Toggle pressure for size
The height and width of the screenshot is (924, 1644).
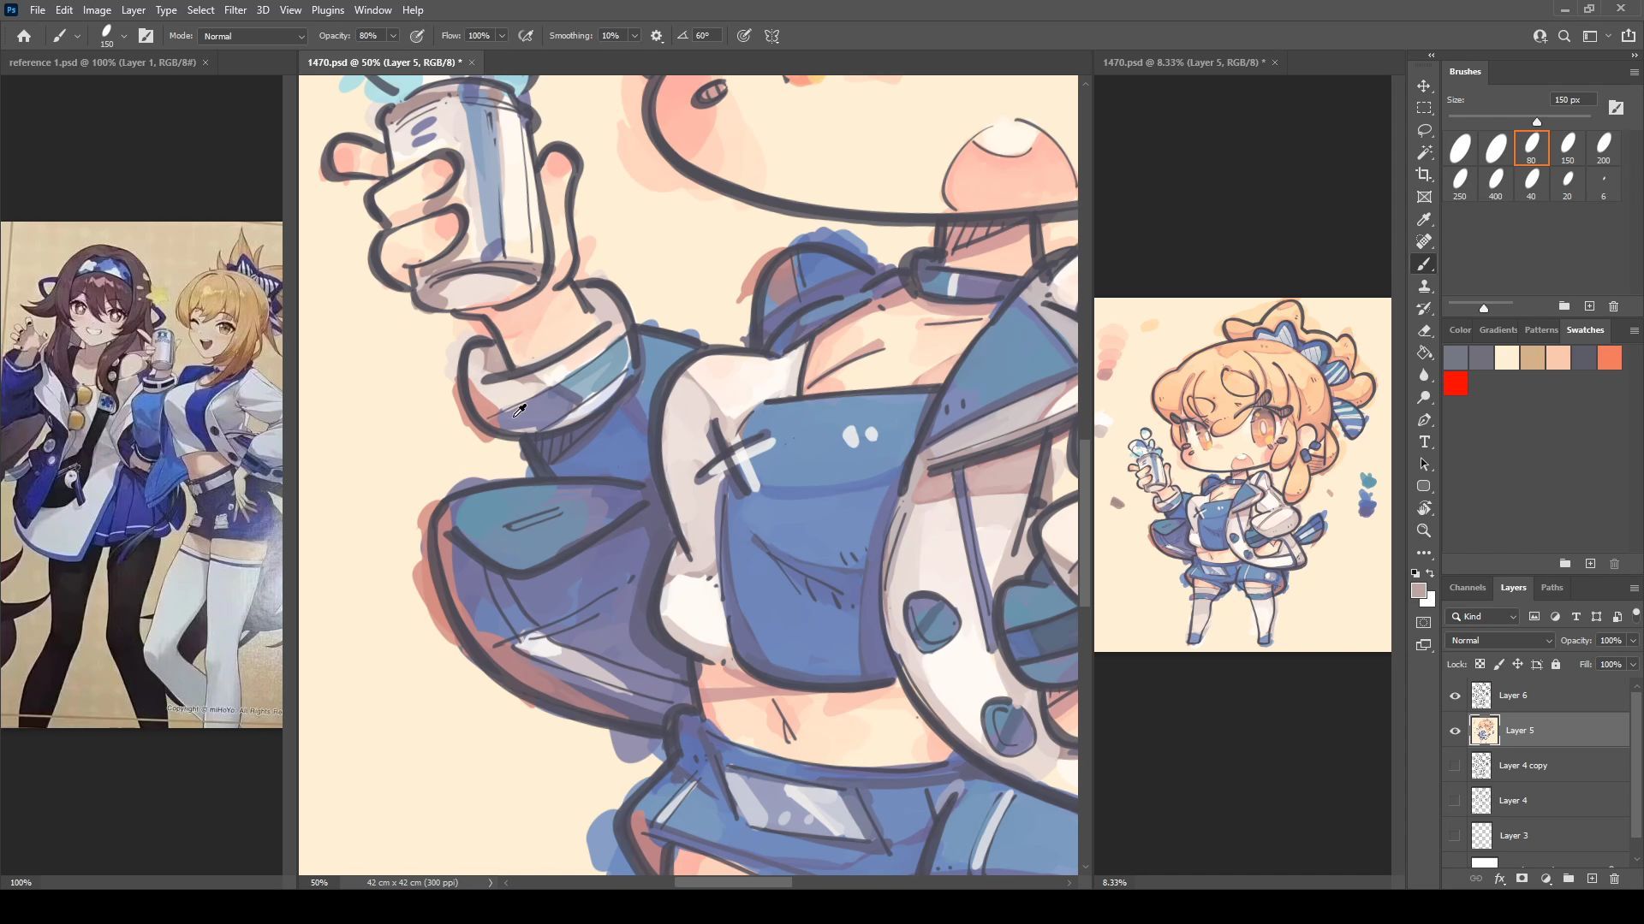point(744,36)
